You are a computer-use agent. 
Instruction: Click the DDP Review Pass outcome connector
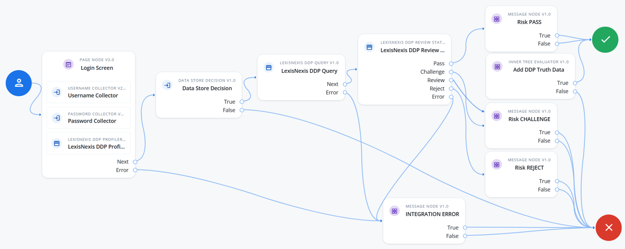(451, 63)
